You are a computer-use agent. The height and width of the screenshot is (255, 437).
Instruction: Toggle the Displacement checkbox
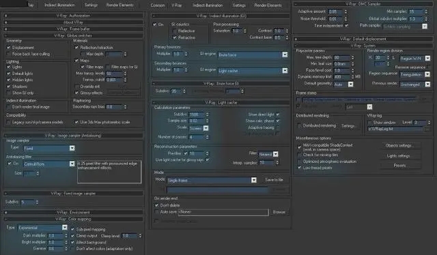point(9,48)
